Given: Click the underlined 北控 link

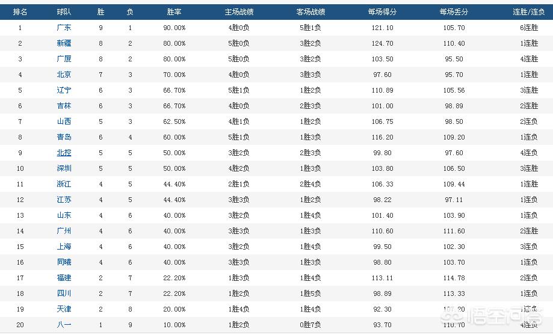Looking at the screenshot, I should (x=64, y=153).
